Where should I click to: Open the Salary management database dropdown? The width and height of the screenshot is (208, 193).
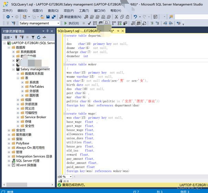coord(40,23)
